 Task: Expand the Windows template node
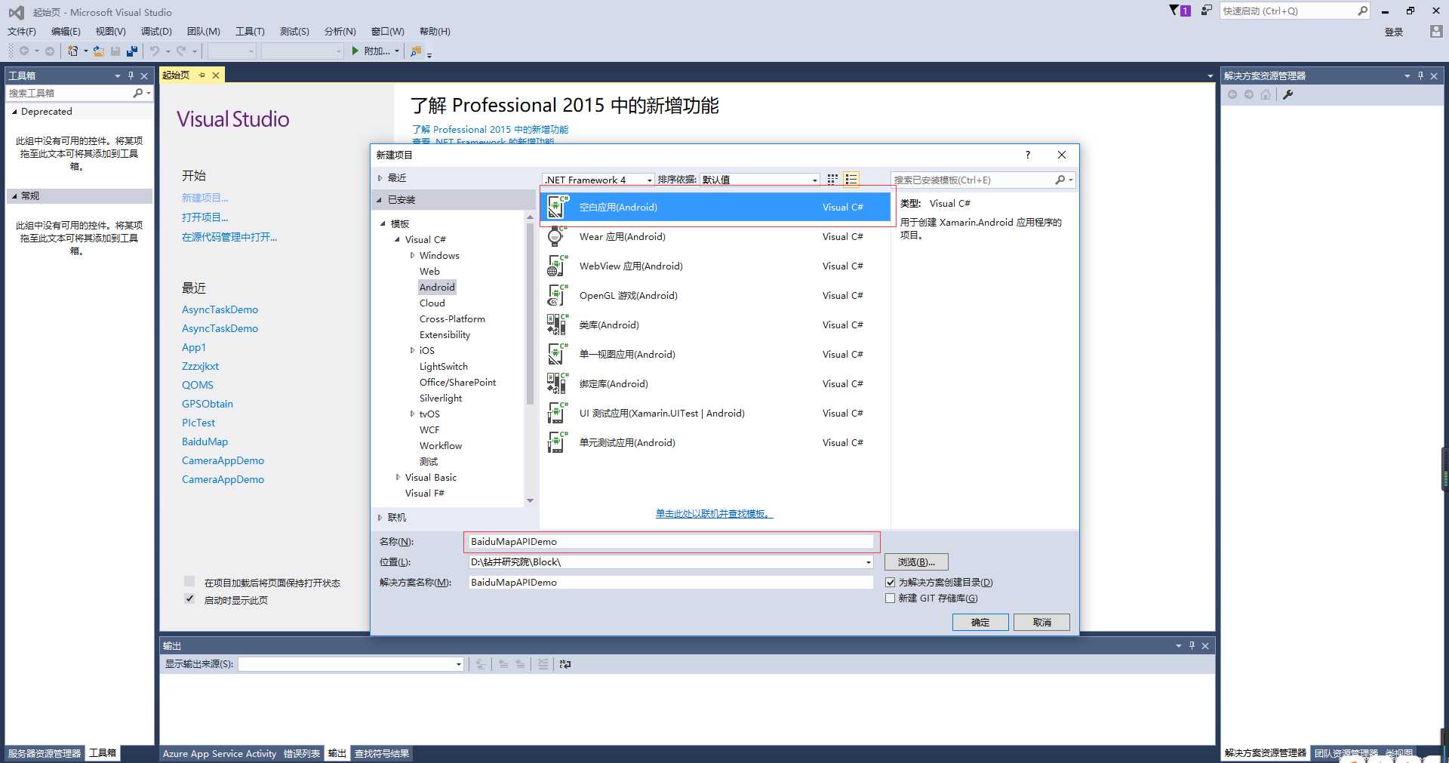click(412, 255)
